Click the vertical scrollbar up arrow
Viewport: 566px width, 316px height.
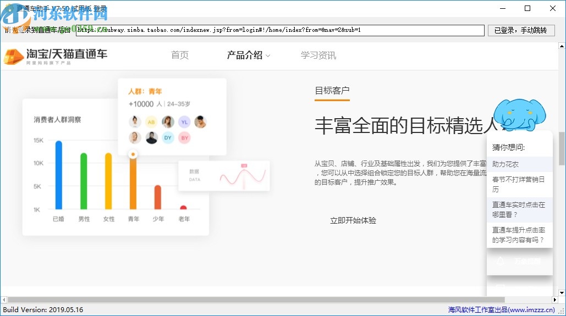562,46
